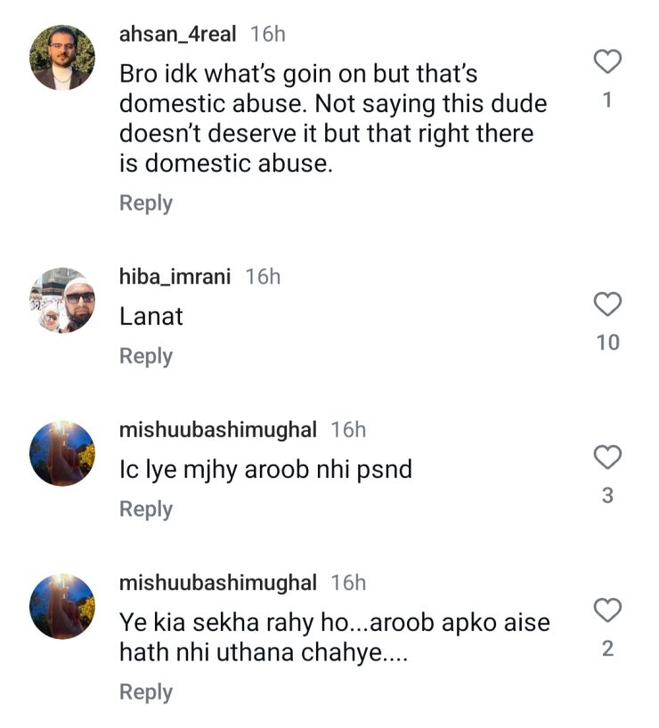The height and width of the screenshot is (728, 659).
Task: Tap avatar beside "Ye kia sekha rahy ho" comment
Action: 62,606
